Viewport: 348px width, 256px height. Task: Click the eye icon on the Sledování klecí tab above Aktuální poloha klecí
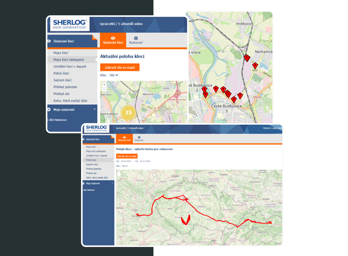tap(113, 38)
